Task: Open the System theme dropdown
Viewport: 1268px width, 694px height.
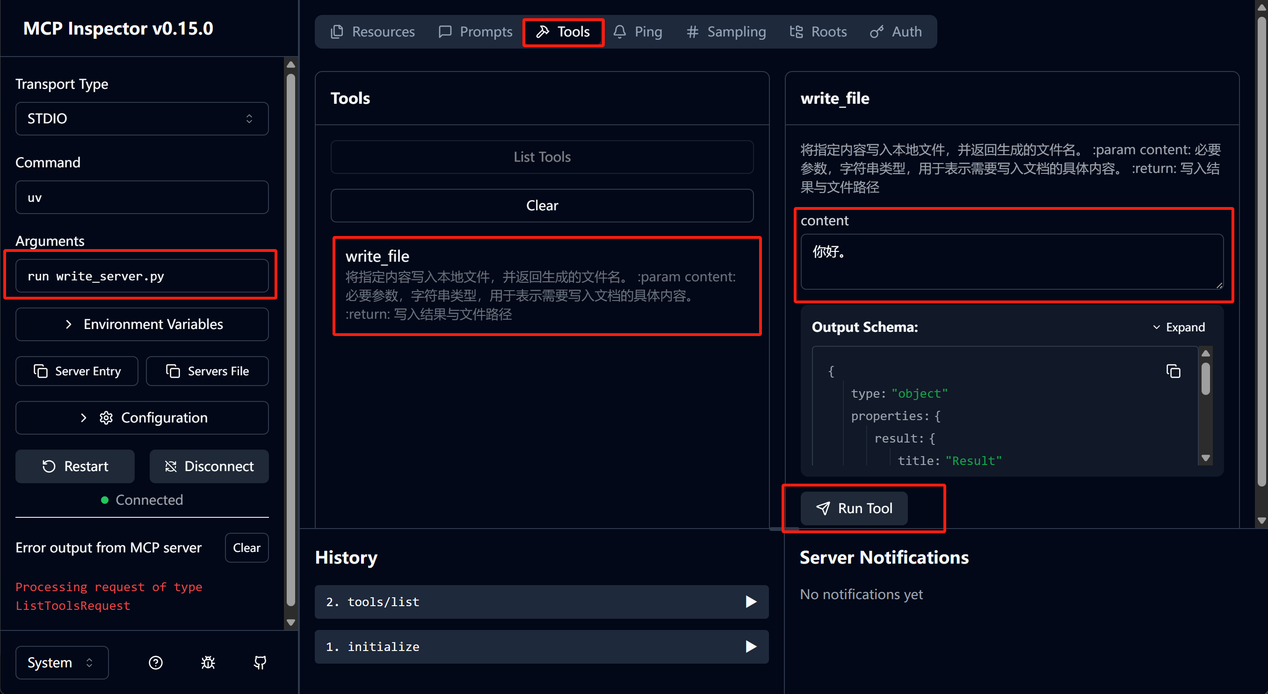Action: (62, 663)
